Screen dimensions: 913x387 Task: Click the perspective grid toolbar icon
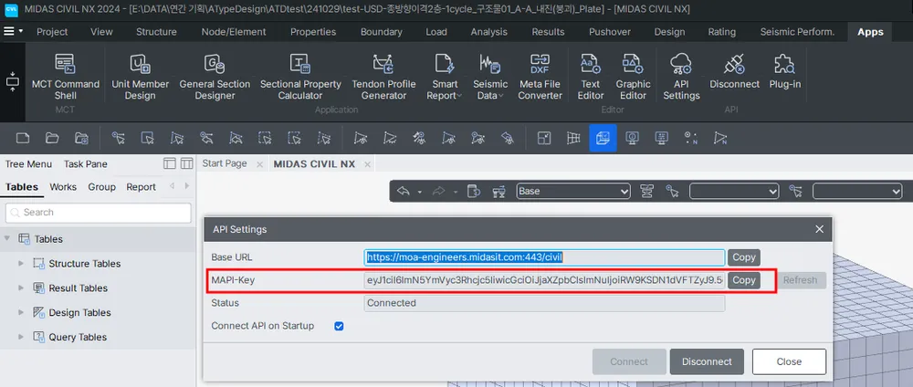point(573,138)
